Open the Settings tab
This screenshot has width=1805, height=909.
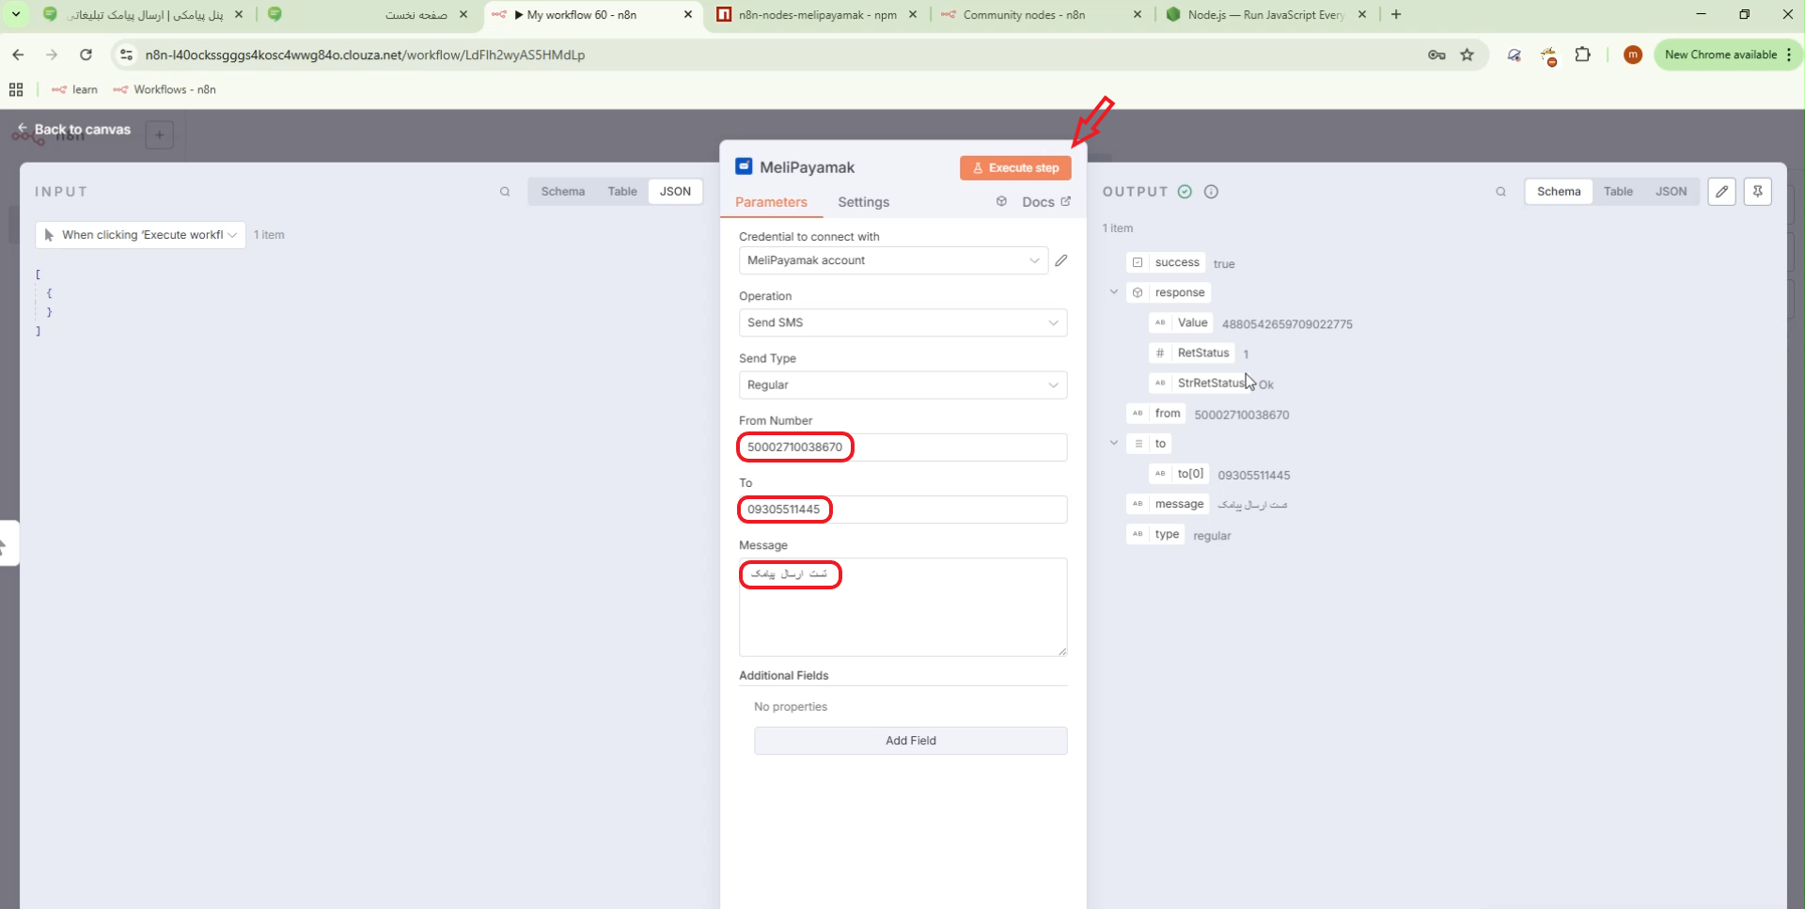(863, 202)
